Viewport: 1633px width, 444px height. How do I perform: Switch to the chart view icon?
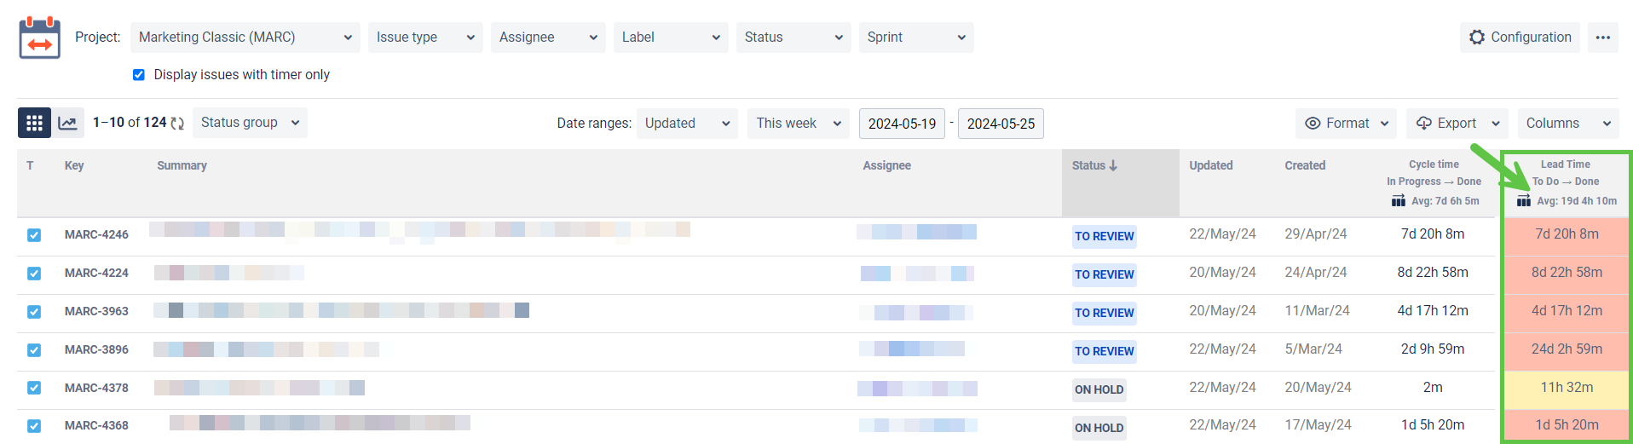[x=67, y=123]
